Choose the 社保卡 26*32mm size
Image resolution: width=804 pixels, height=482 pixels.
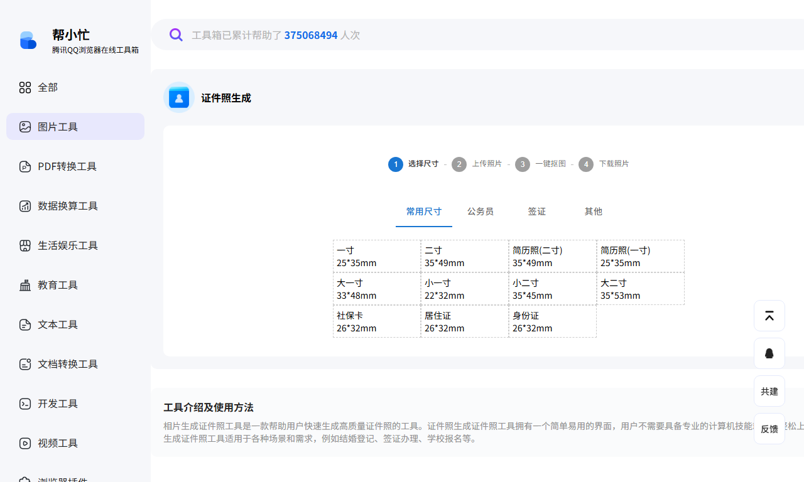[x=377, y=321]
